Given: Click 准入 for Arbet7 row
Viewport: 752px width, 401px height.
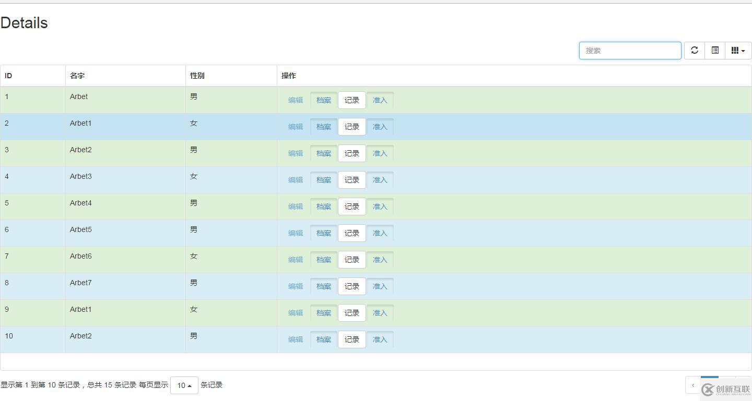Looking at the screenshot, I should [x=380, y=286].
